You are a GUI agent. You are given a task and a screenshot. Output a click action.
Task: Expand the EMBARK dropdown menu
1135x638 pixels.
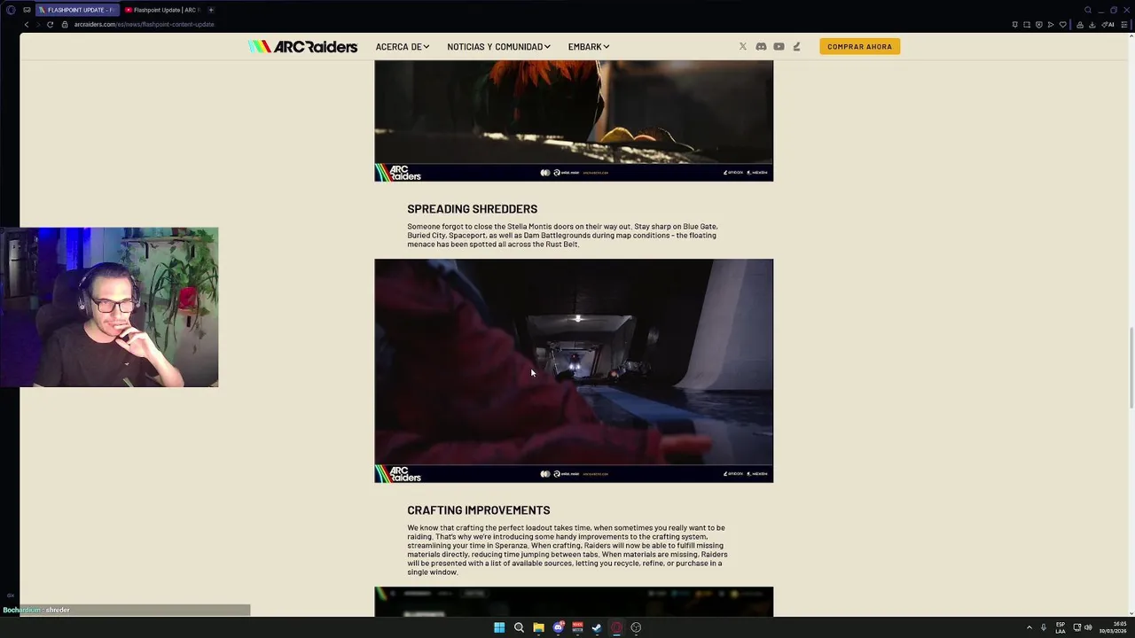tap(589, 46)
